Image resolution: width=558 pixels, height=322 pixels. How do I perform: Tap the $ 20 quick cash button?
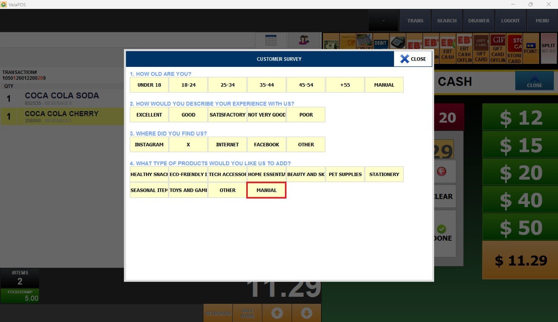(x=520, y=173)
